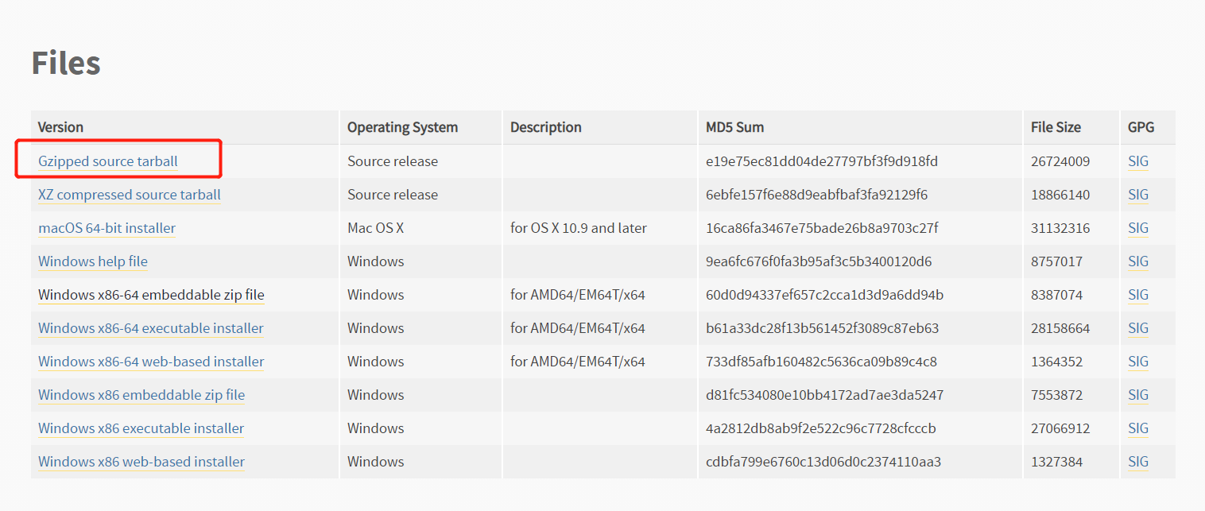
Task: Open SIG for Windows x86-64 web-based installer
Action: point(1138,362)
